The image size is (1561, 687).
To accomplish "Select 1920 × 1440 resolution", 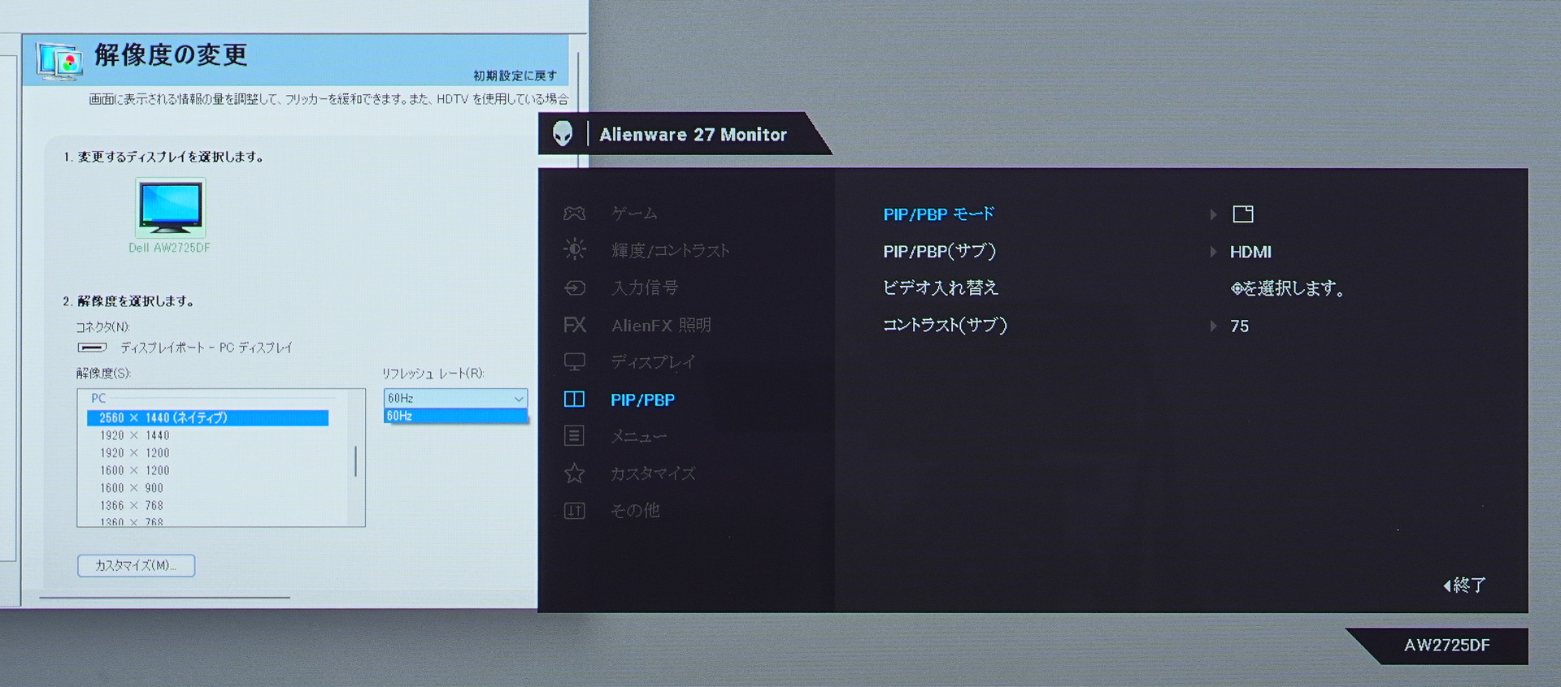I will pos(135,435).
